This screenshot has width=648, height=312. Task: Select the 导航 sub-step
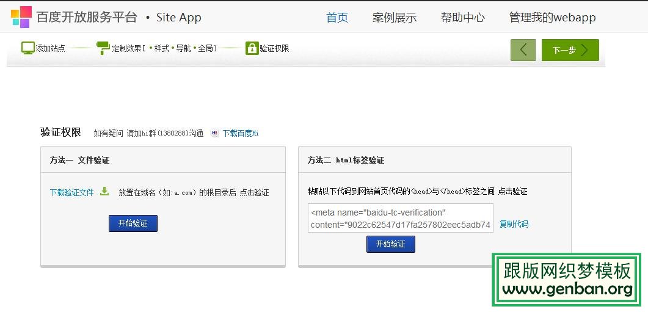tap(183, 48)
